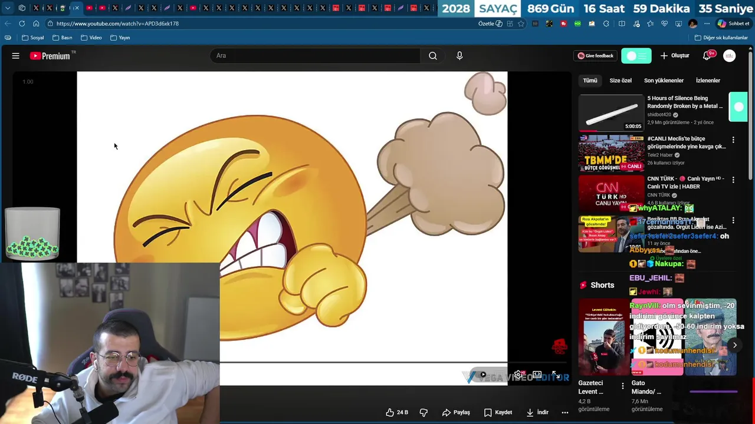Open the Video bookmarks folder

[x=91, y=38]
